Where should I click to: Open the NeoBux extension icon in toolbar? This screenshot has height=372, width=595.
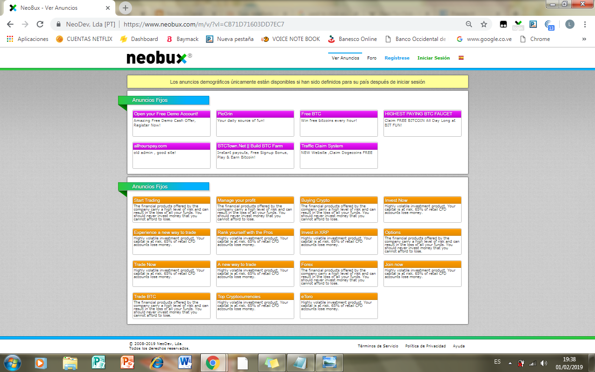click(518, 25)
